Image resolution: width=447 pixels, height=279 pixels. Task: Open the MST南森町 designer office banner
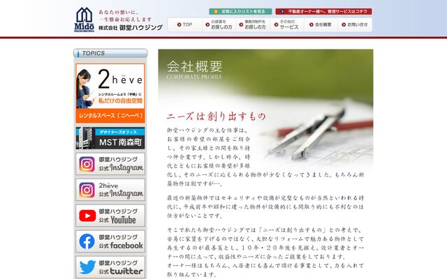click(110, 138)
